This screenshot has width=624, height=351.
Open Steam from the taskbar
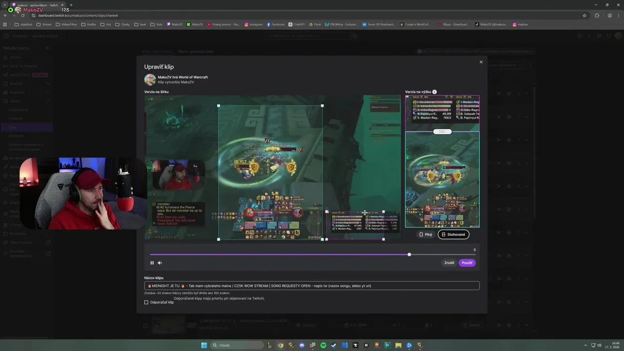[x=334, y=345]
